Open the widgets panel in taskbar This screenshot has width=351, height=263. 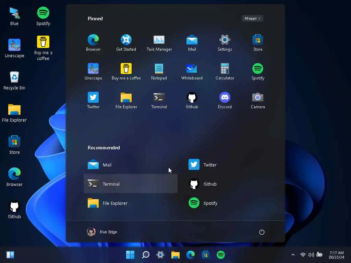tap(10, 254)
